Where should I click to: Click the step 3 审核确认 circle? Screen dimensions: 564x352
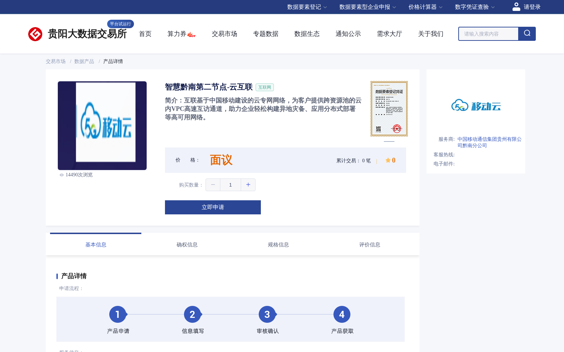[267, 314]
